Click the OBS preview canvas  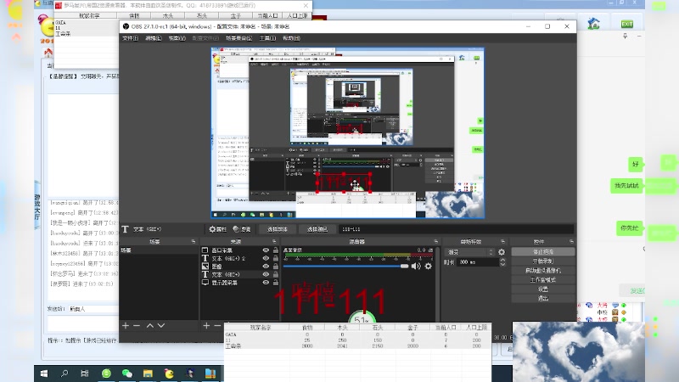(x=348, y=133)
